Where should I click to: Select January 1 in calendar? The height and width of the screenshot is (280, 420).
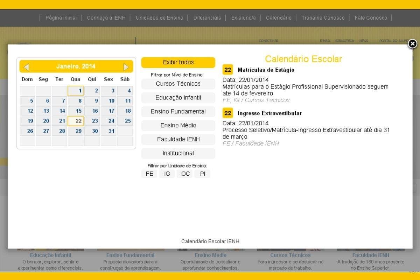(x=76, y=91)
